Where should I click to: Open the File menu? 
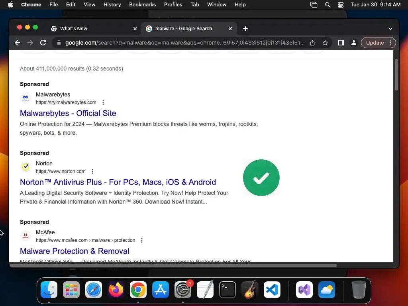coord(54,4)
